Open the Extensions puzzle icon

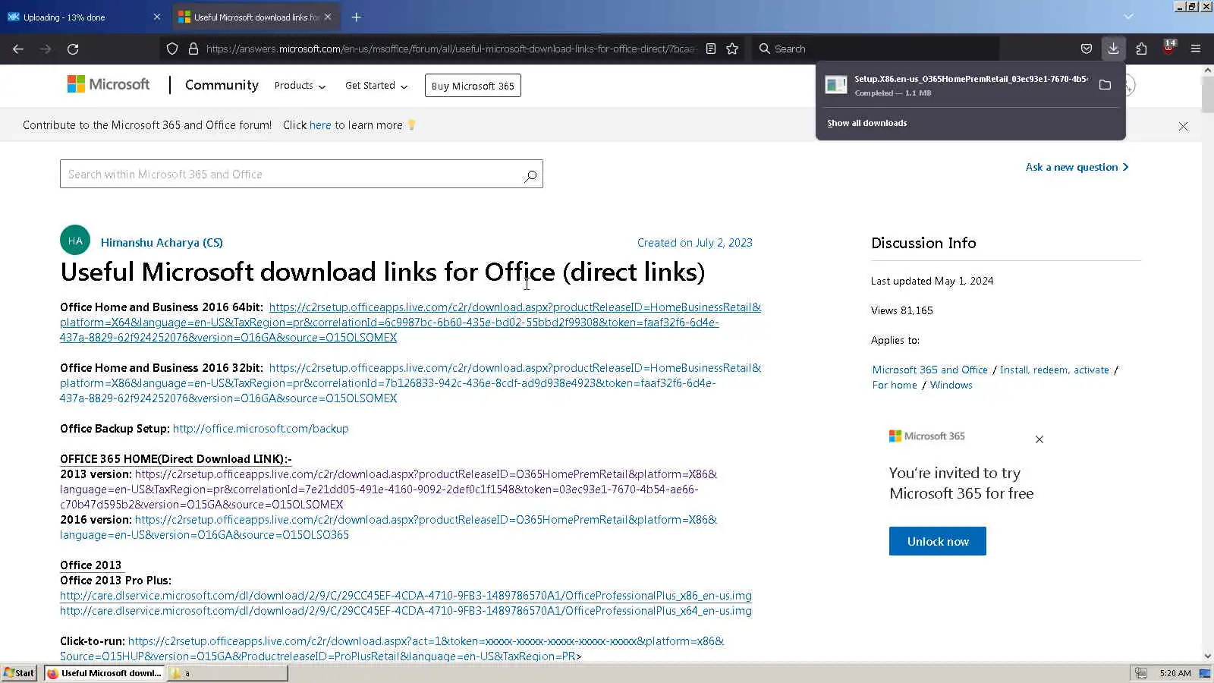[x=1141, y=49]
